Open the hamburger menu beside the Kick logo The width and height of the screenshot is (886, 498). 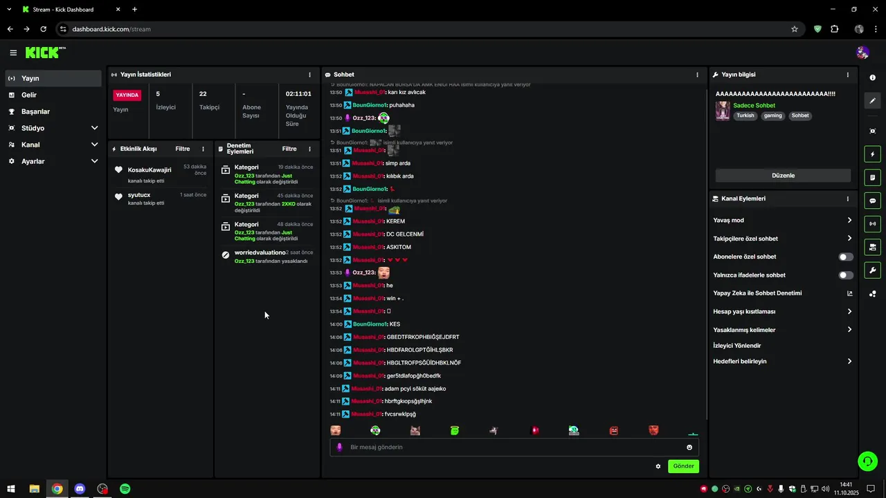[13, 53]
